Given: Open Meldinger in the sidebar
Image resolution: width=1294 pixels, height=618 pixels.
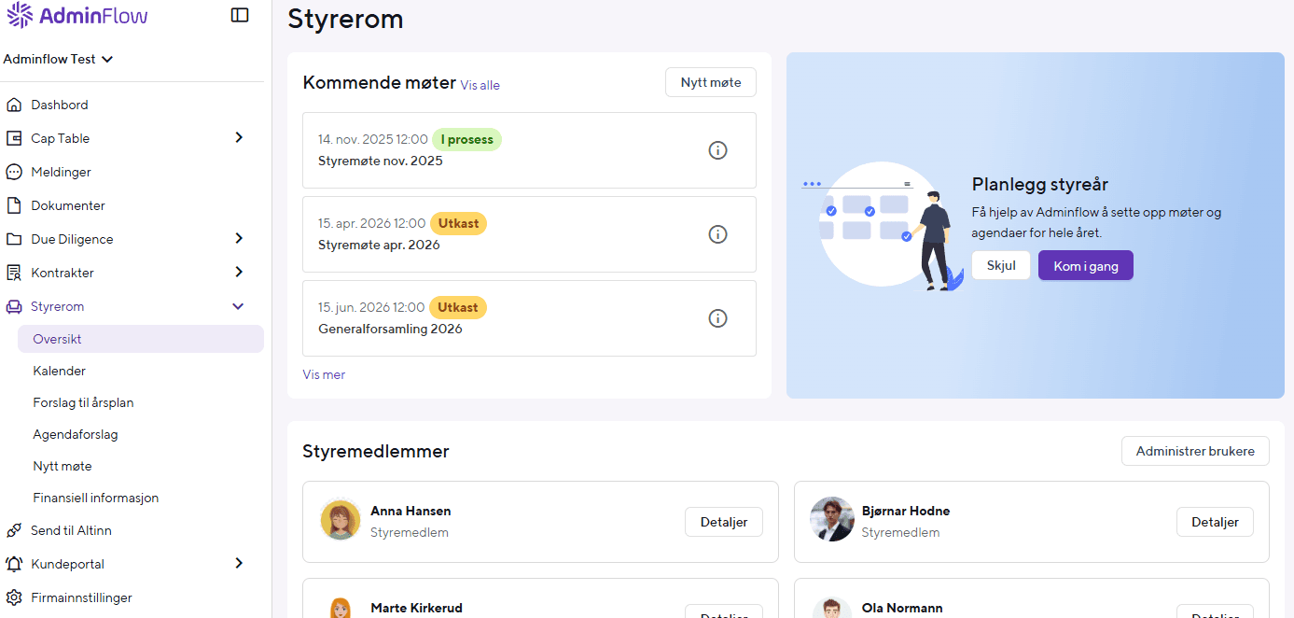Looking at the screenshot, I should click(61, 172).
